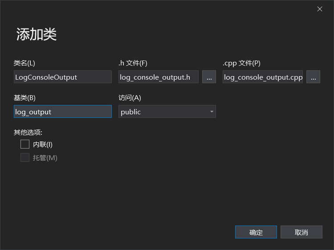Click the log_output base class field
Screen dimensions: 334x250
point(62,112)
